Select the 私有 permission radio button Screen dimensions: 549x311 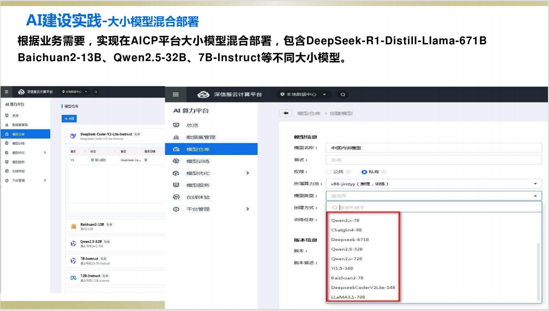[364, 172]
